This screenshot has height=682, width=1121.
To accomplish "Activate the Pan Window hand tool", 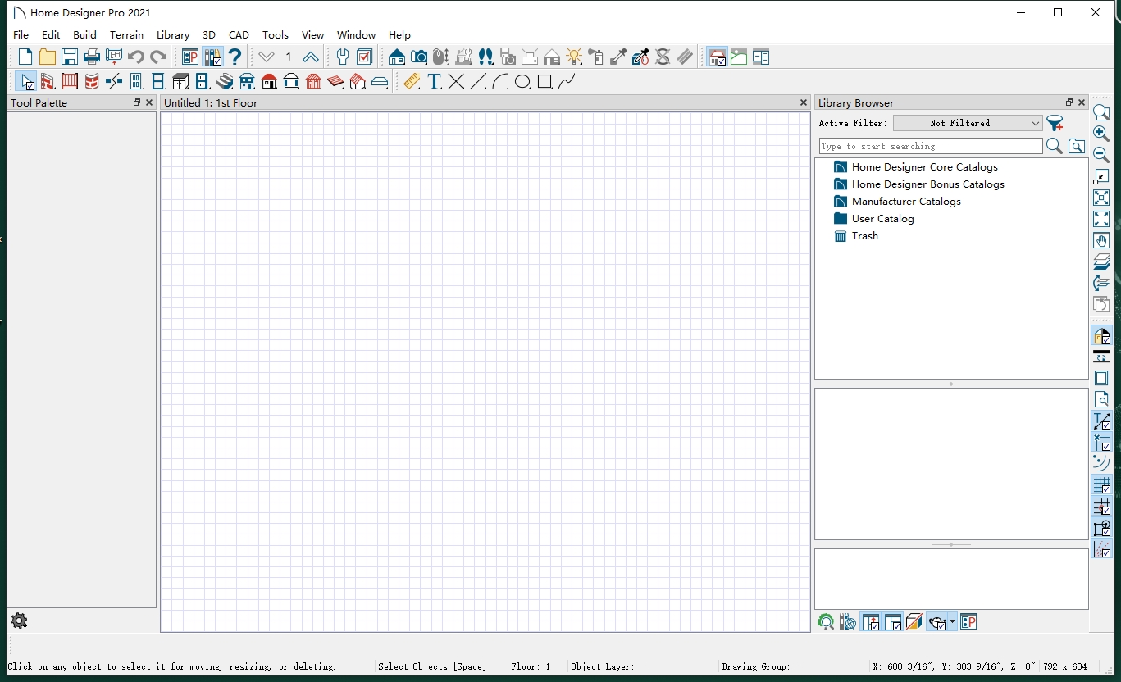I will [x=1101, y=241].
